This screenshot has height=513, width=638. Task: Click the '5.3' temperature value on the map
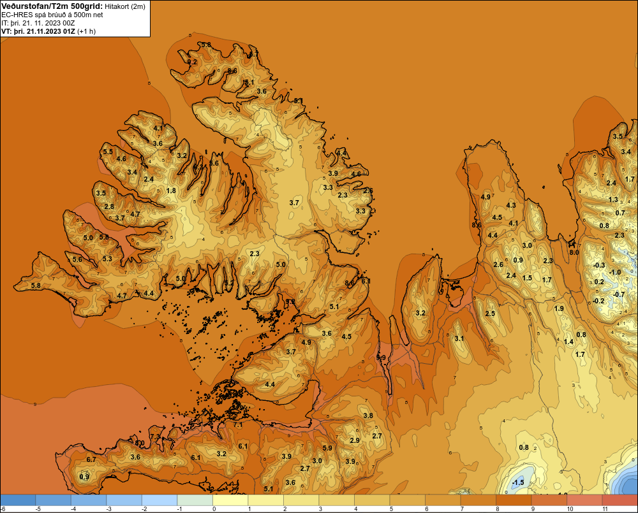point(107,259)
